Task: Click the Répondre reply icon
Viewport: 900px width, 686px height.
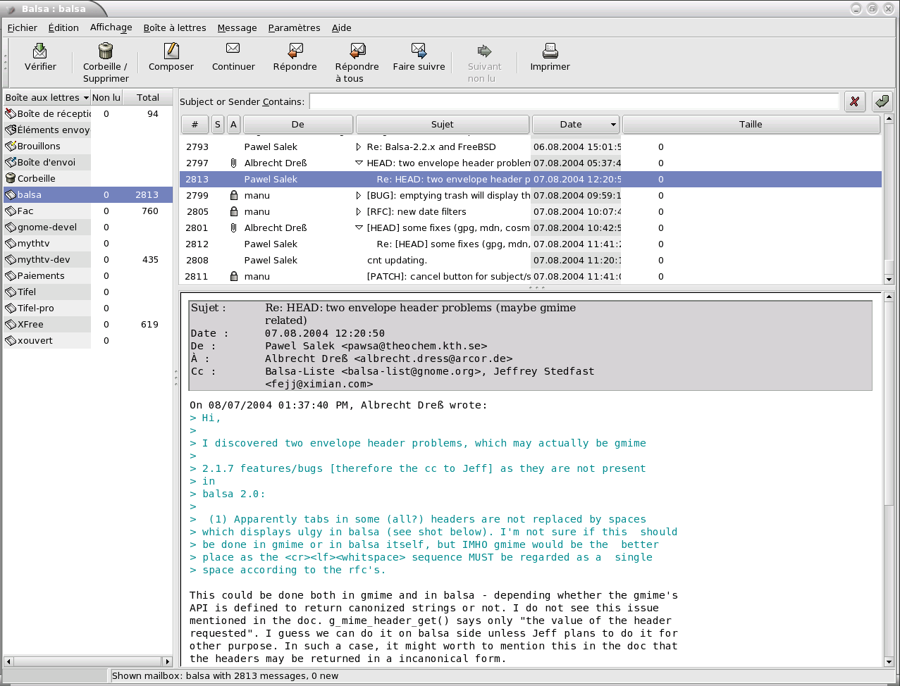Action: 295,51
